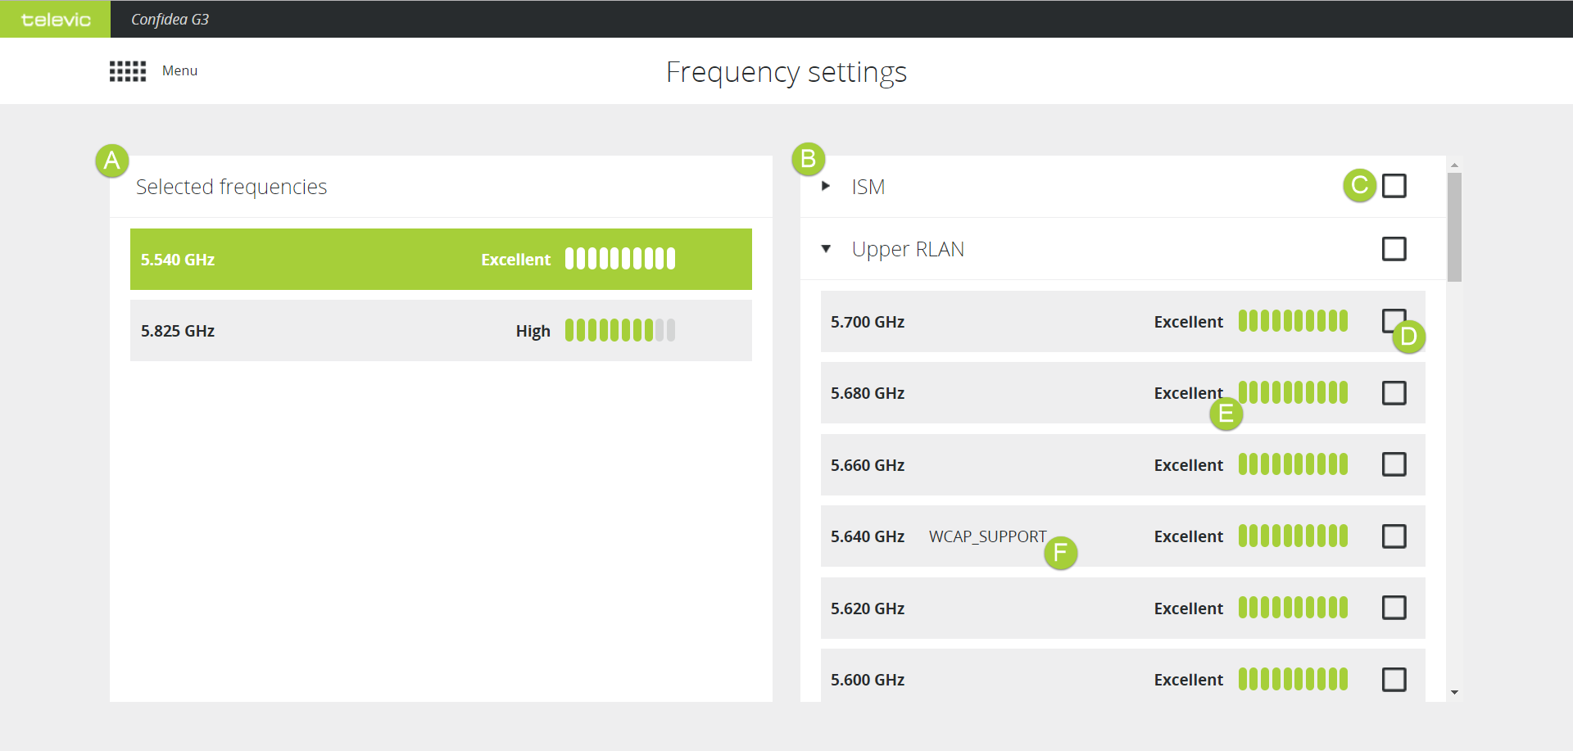This screenshot has height=751, width=1573.
Task: Click signal strength bars of 5.700 GHz
Action: point(1292,321)
